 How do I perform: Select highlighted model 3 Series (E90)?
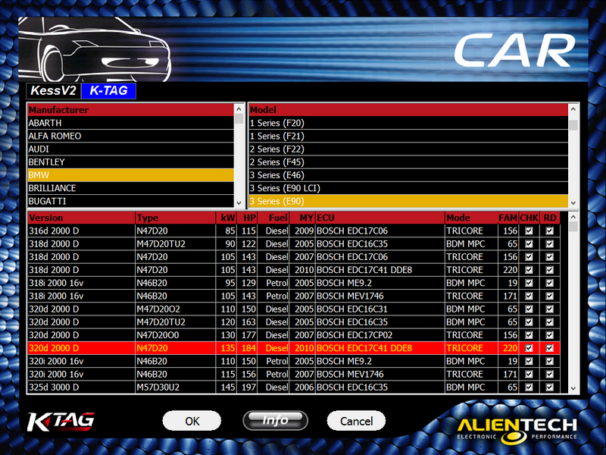click(x=408, y=201)
